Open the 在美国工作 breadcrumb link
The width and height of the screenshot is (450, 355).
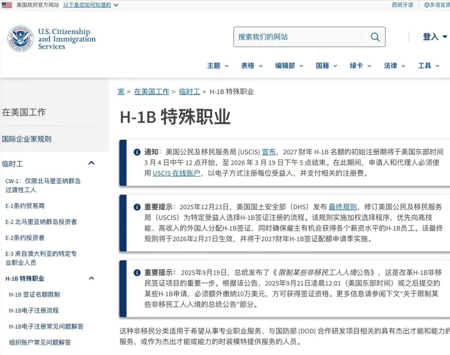152,92
